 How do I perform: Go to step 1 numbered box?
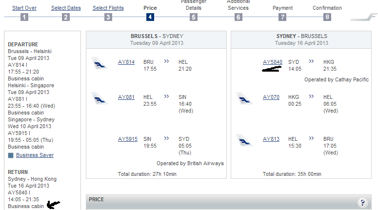click(24, 17)
